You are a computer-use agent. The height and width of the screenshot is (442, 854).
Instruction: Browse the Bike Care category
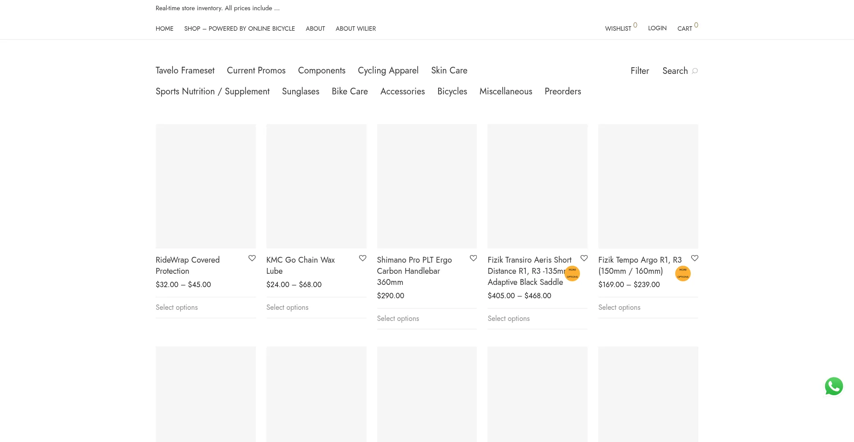click(350, 91)
